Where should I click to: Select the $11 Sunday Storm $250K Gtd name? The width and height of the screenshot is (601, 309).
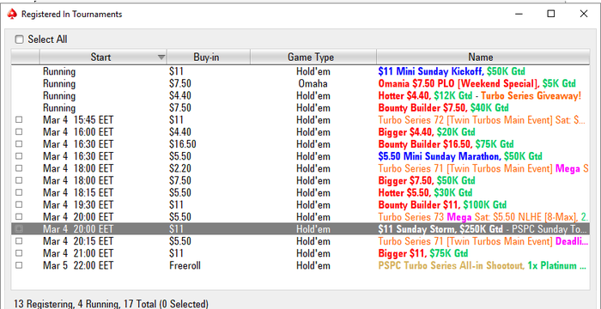tap(440, 229)
